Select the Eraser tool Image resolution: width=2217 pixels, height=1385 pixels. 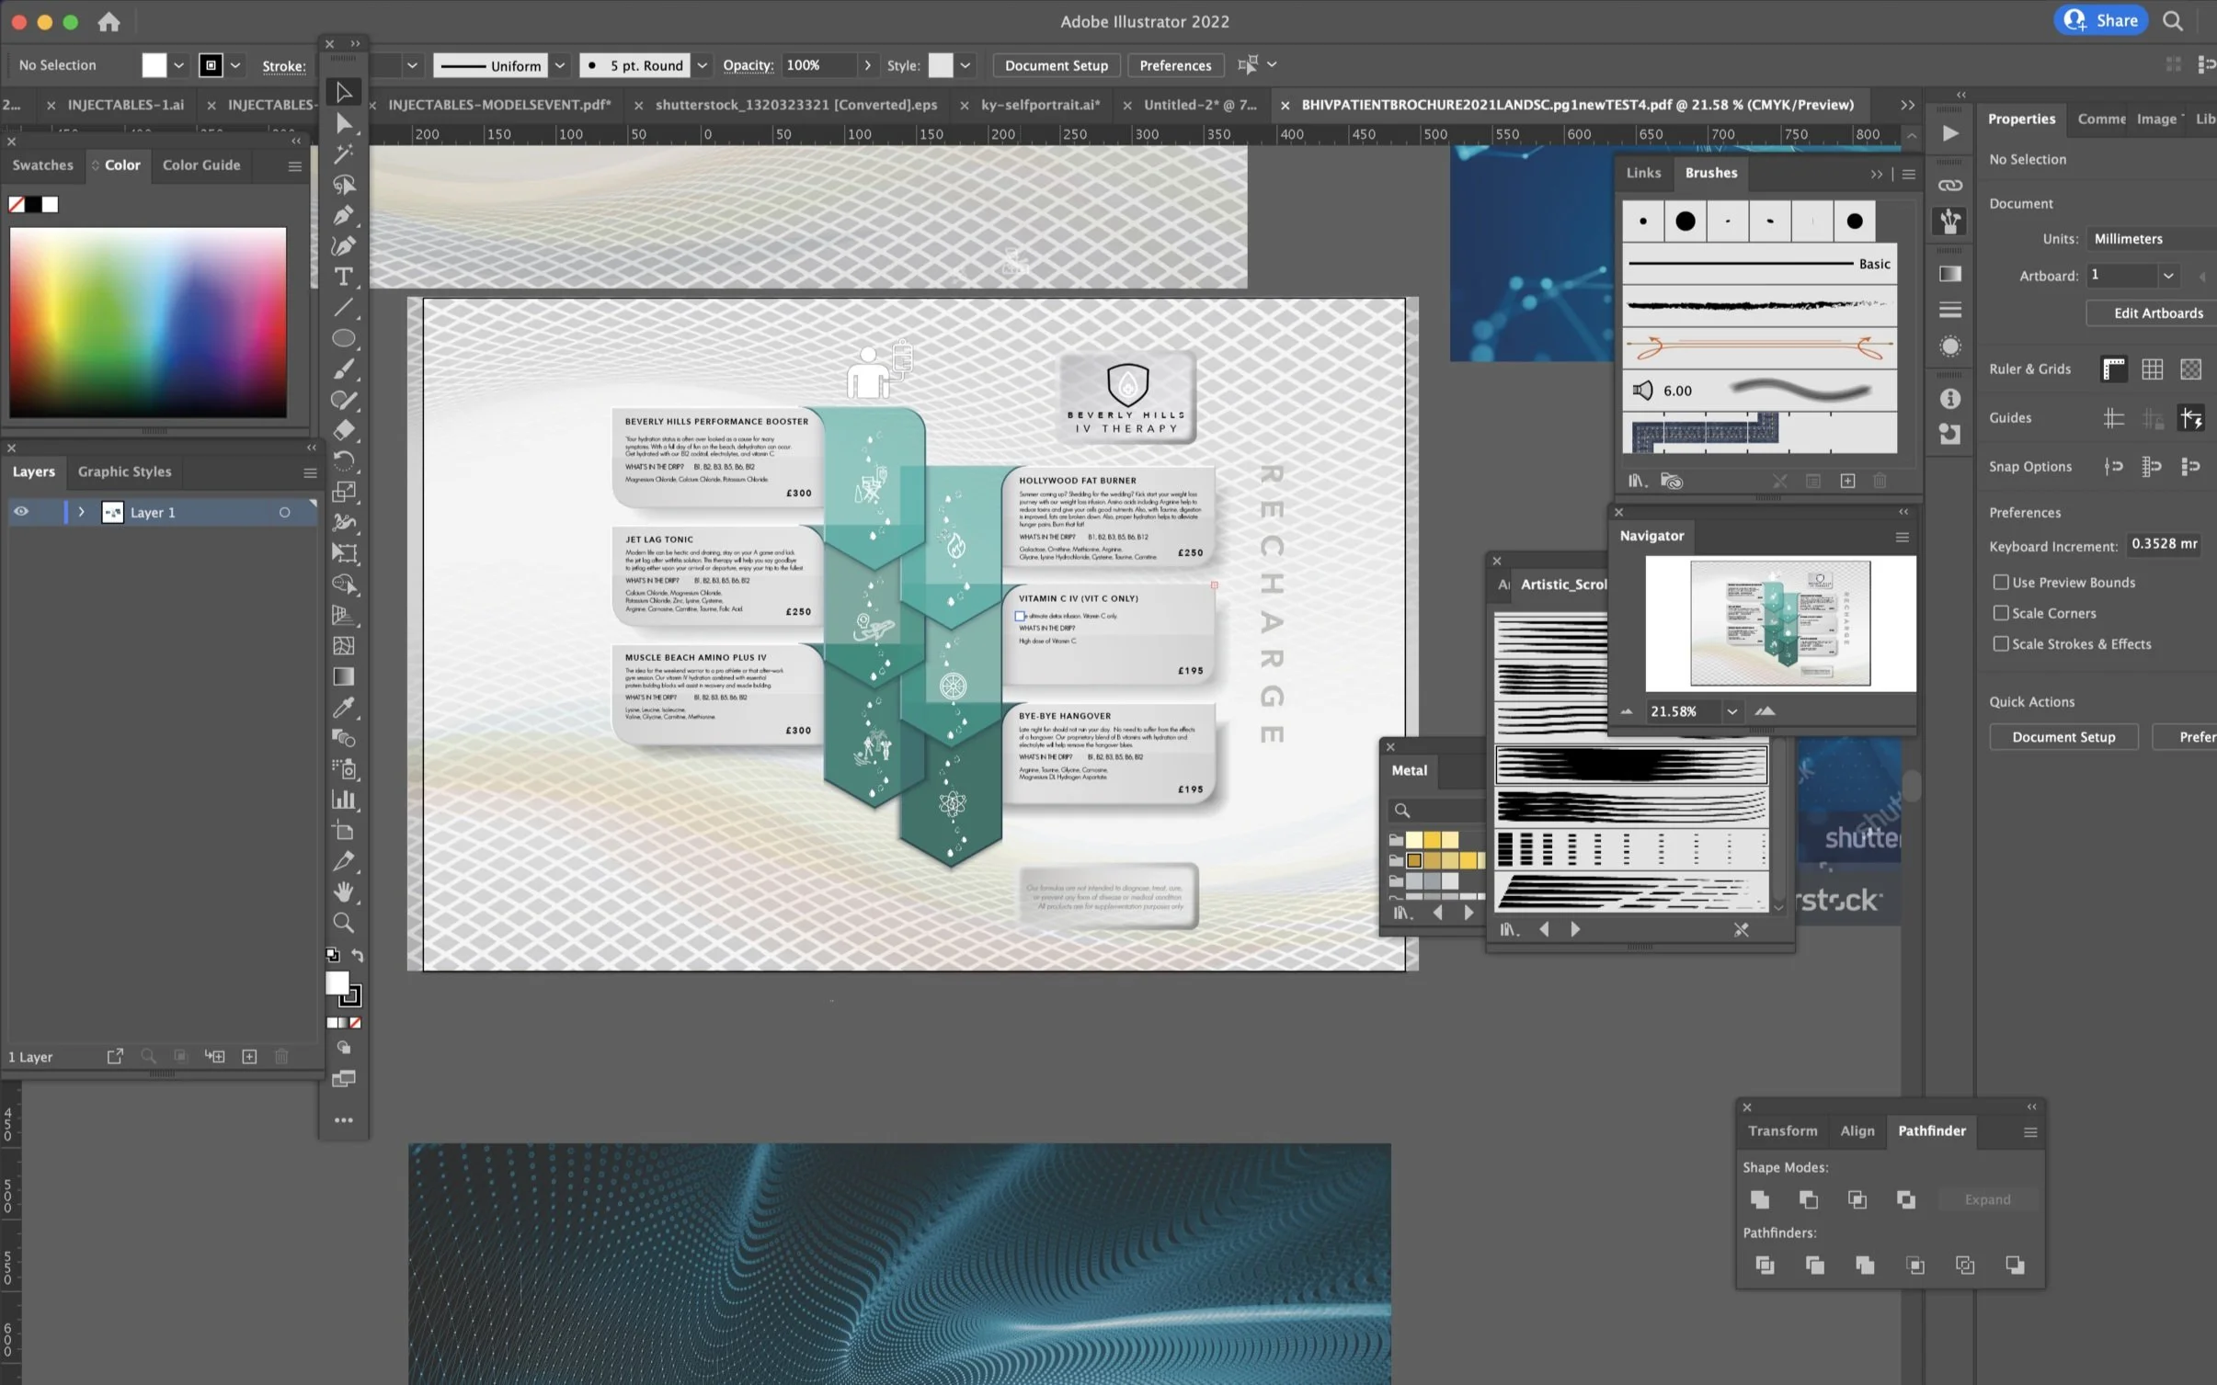[344, 430]
